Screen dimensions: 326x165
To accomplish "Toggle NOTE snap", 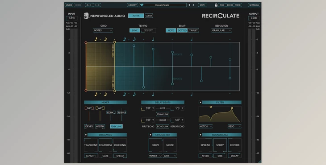I will pos(171,30).
